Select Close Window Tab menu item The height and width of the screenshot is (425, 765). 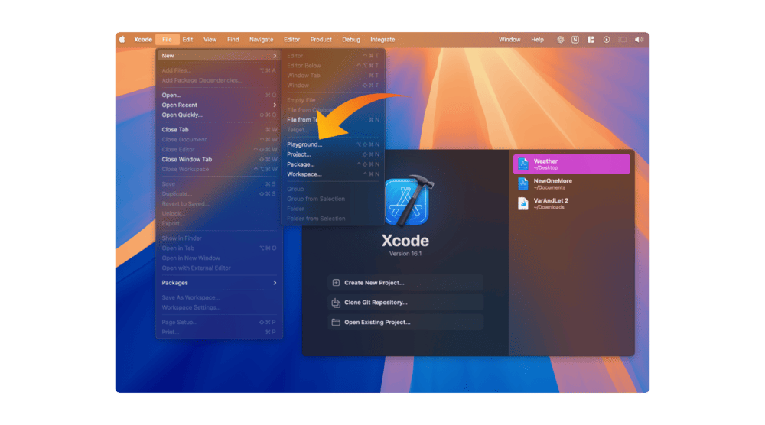point(219,159)
